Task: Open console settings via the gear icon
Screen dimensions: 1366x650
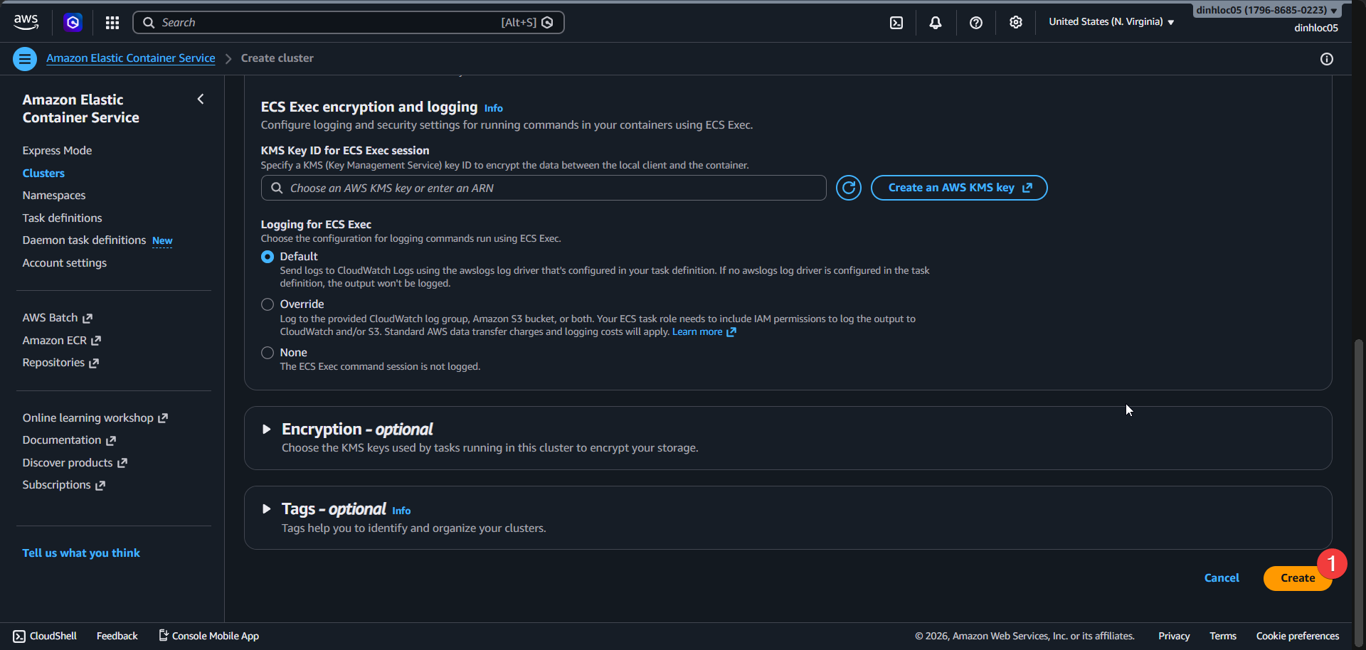Action: (x=1015, y=22)
